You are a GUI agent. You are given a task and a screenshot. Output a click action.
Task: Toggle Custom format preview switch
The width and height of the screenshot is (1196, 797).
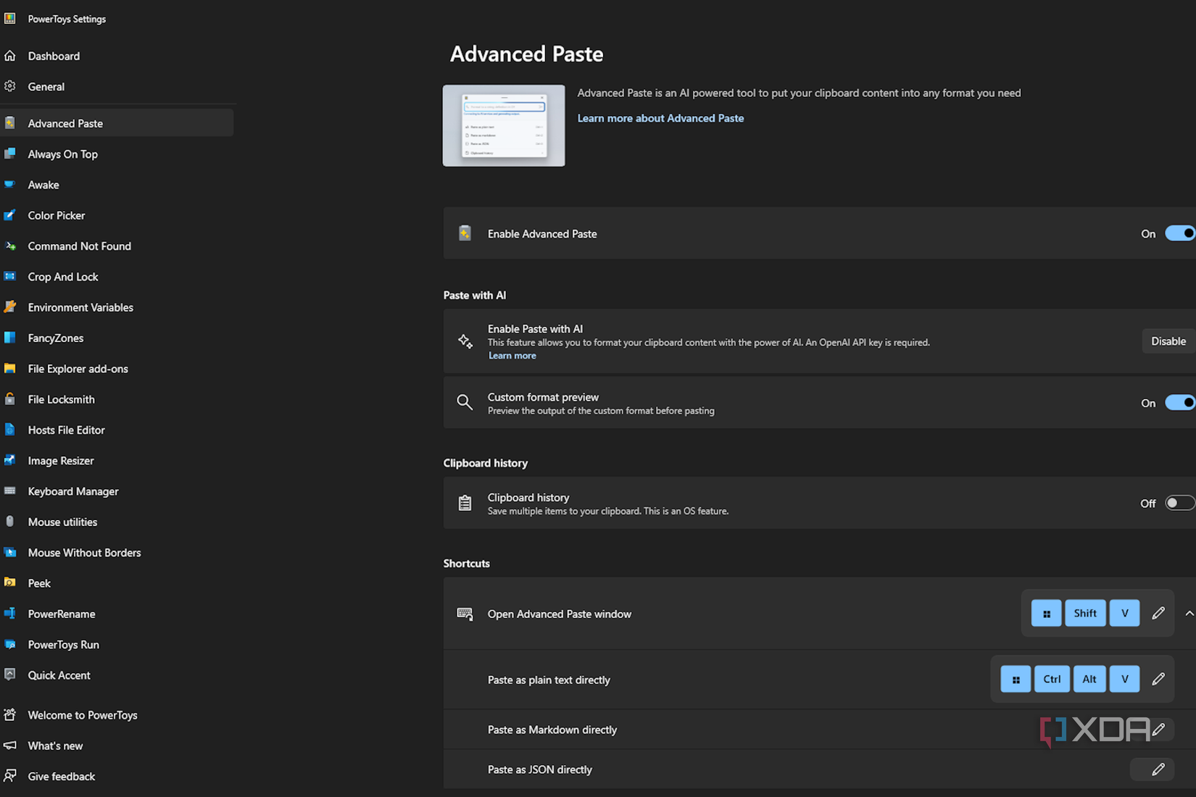tap(1179, 403)
